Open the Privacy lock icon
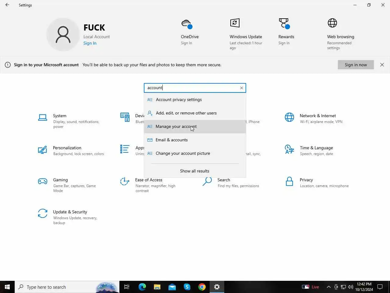Viewport: 390px width, 293px height. [289, 182]
